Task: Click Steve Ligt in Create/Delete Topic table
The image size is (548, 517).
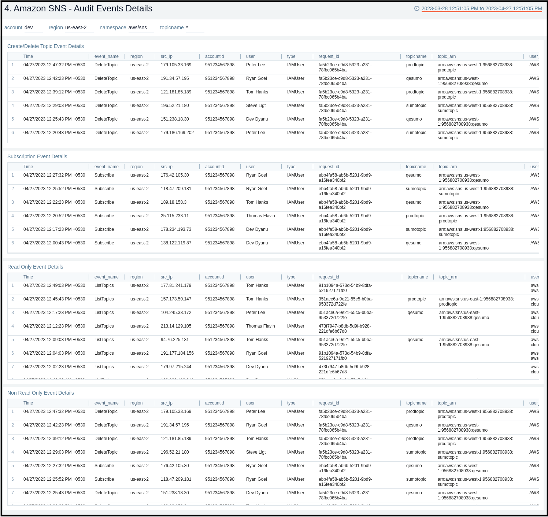Action: point(256,106)
